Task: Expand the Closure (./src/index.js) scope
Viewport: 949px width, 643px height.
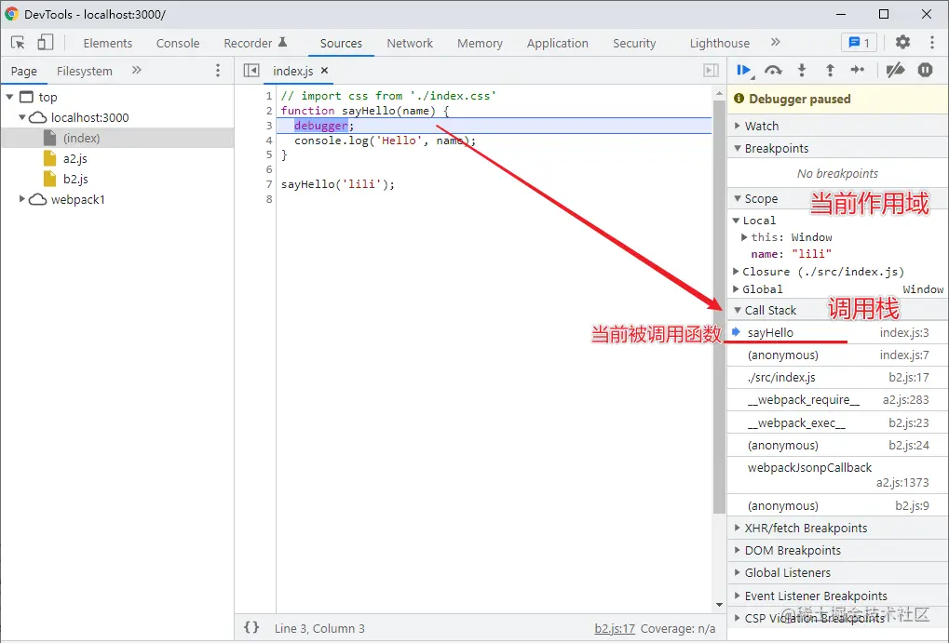Action: click(x=736, y=272)
